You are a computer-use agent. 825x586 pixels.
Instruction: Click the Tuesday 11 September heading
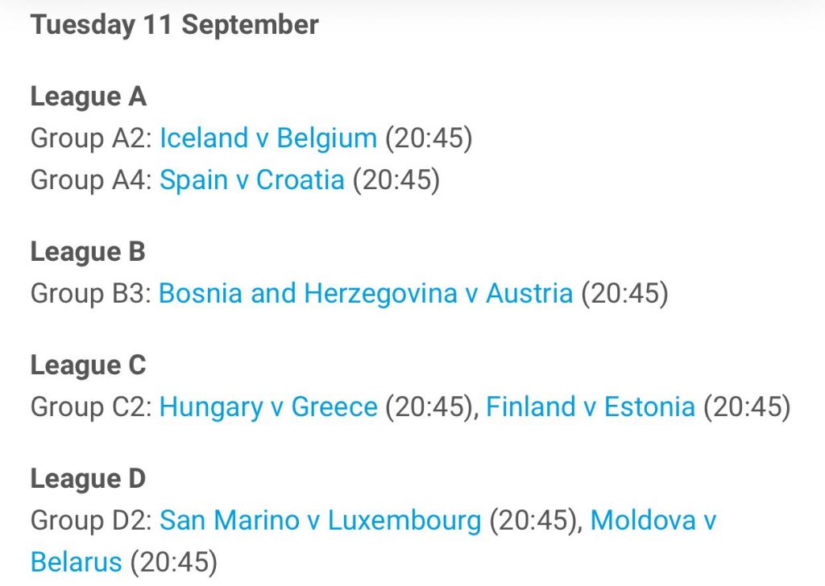[175, 25]
